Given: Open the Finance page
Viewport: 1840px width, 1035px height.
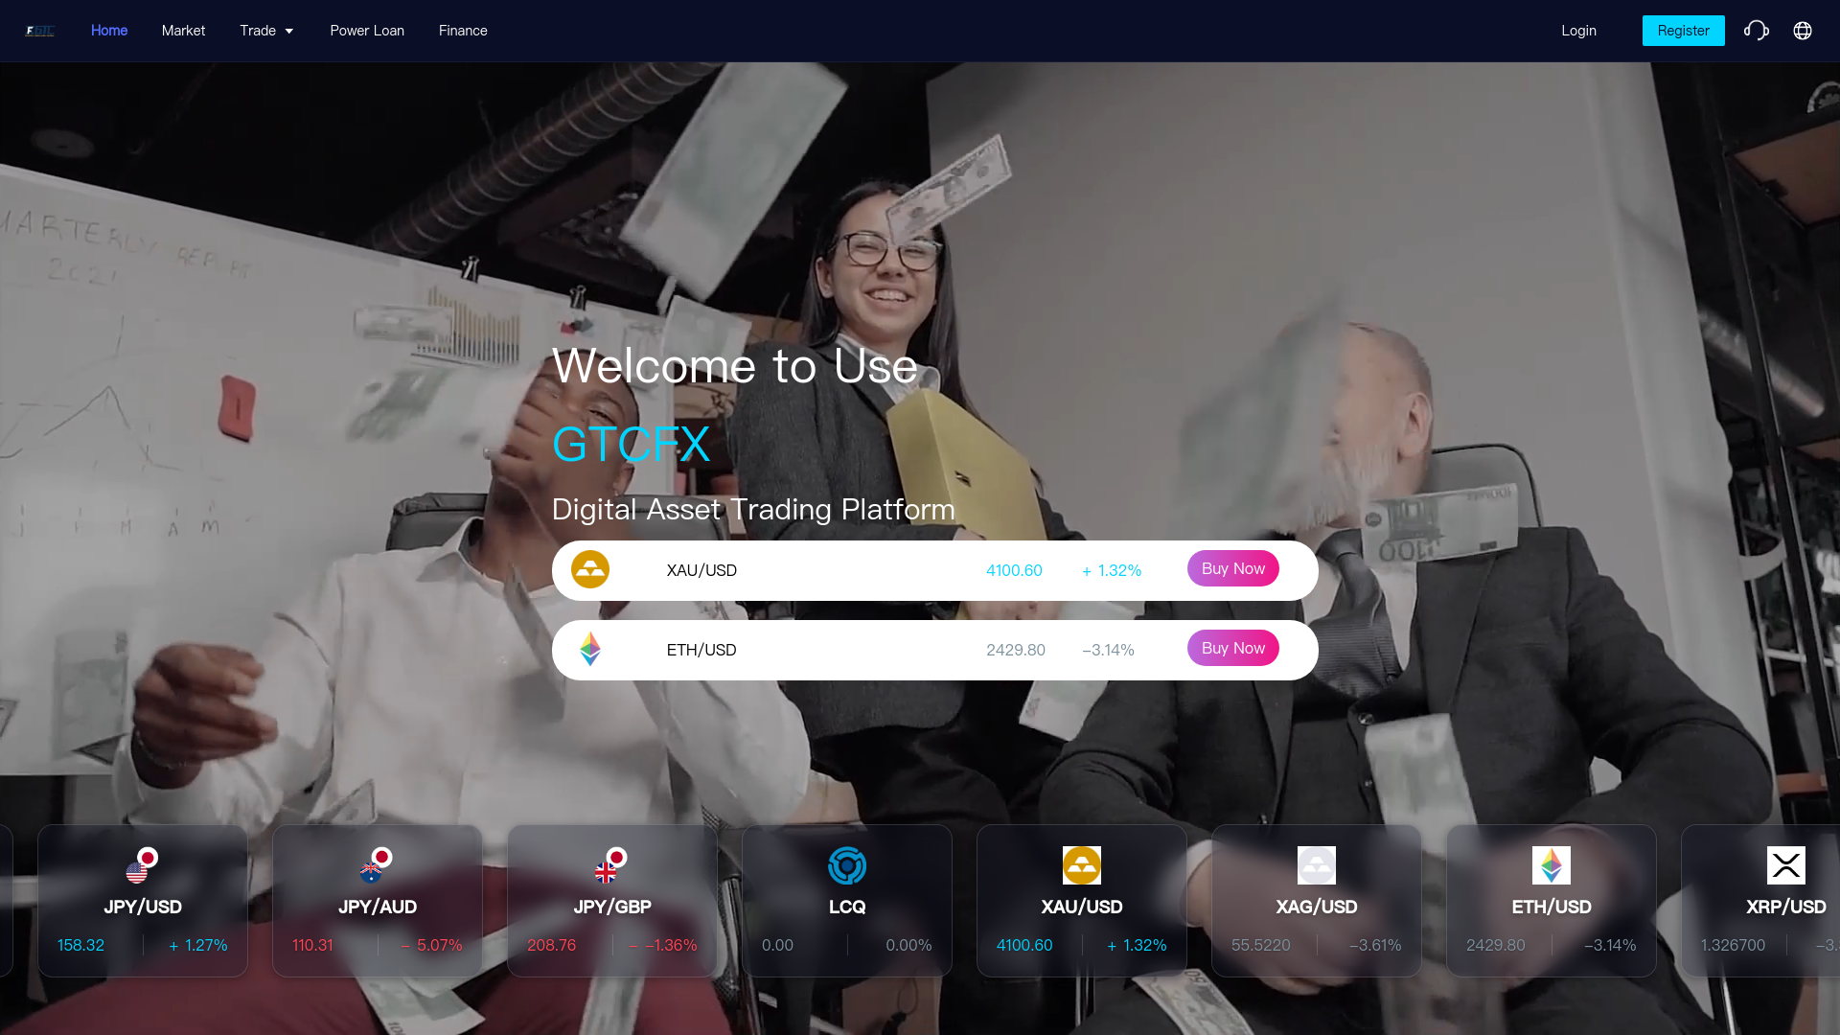Looking at the screenshot, I should pyautogui.click(x=463, y=31).
